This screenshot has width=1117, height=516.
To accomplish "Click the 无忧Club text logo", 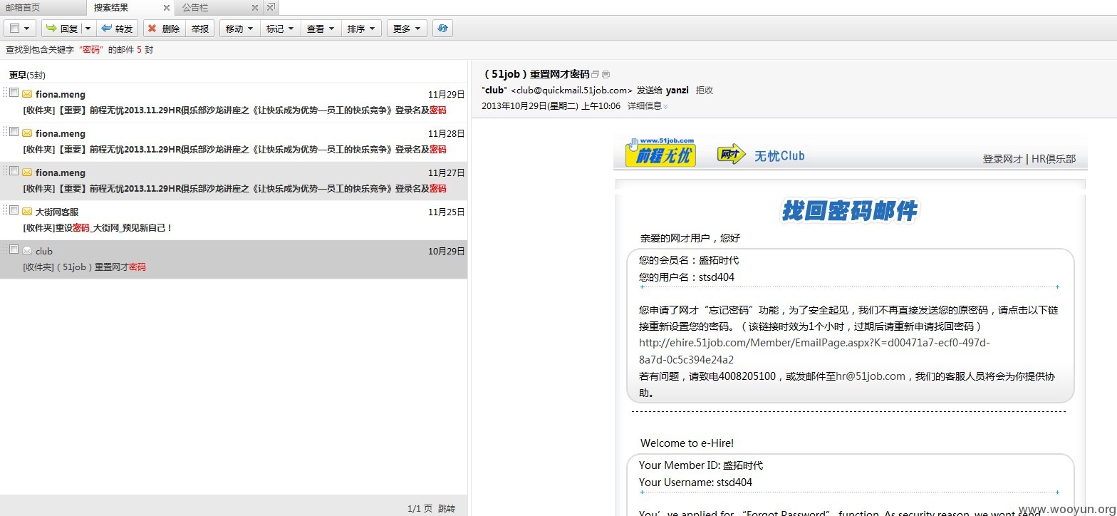I will 779,155.
